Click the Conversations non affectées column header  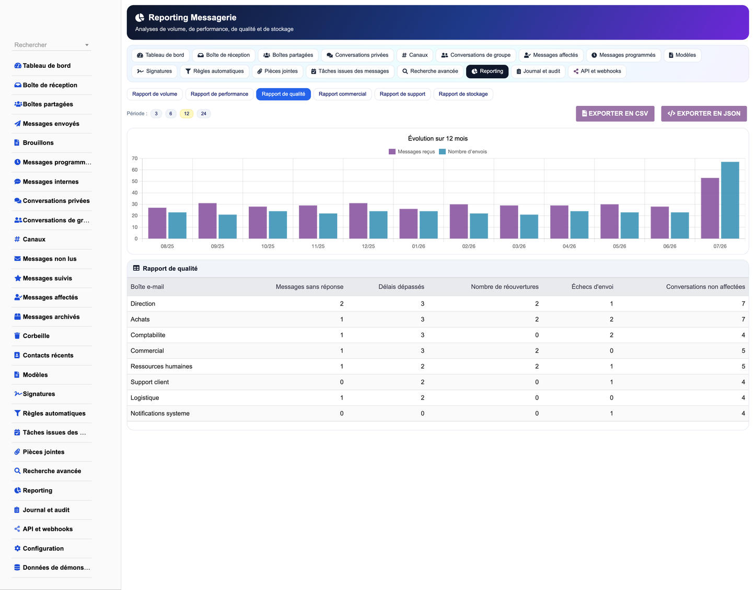click(705, 287)
